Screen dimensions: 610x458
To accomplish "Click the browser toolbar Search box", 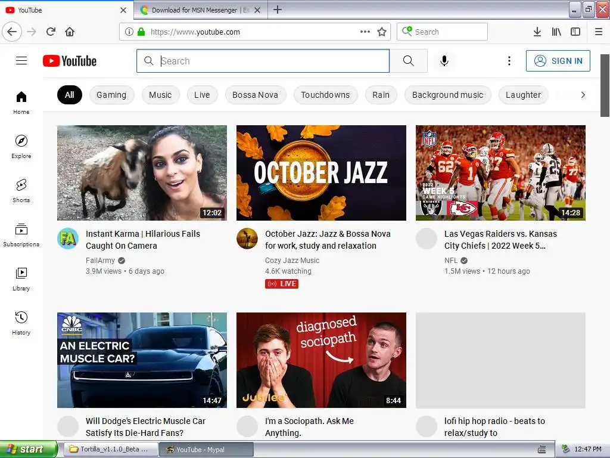I will click(443, 32).
